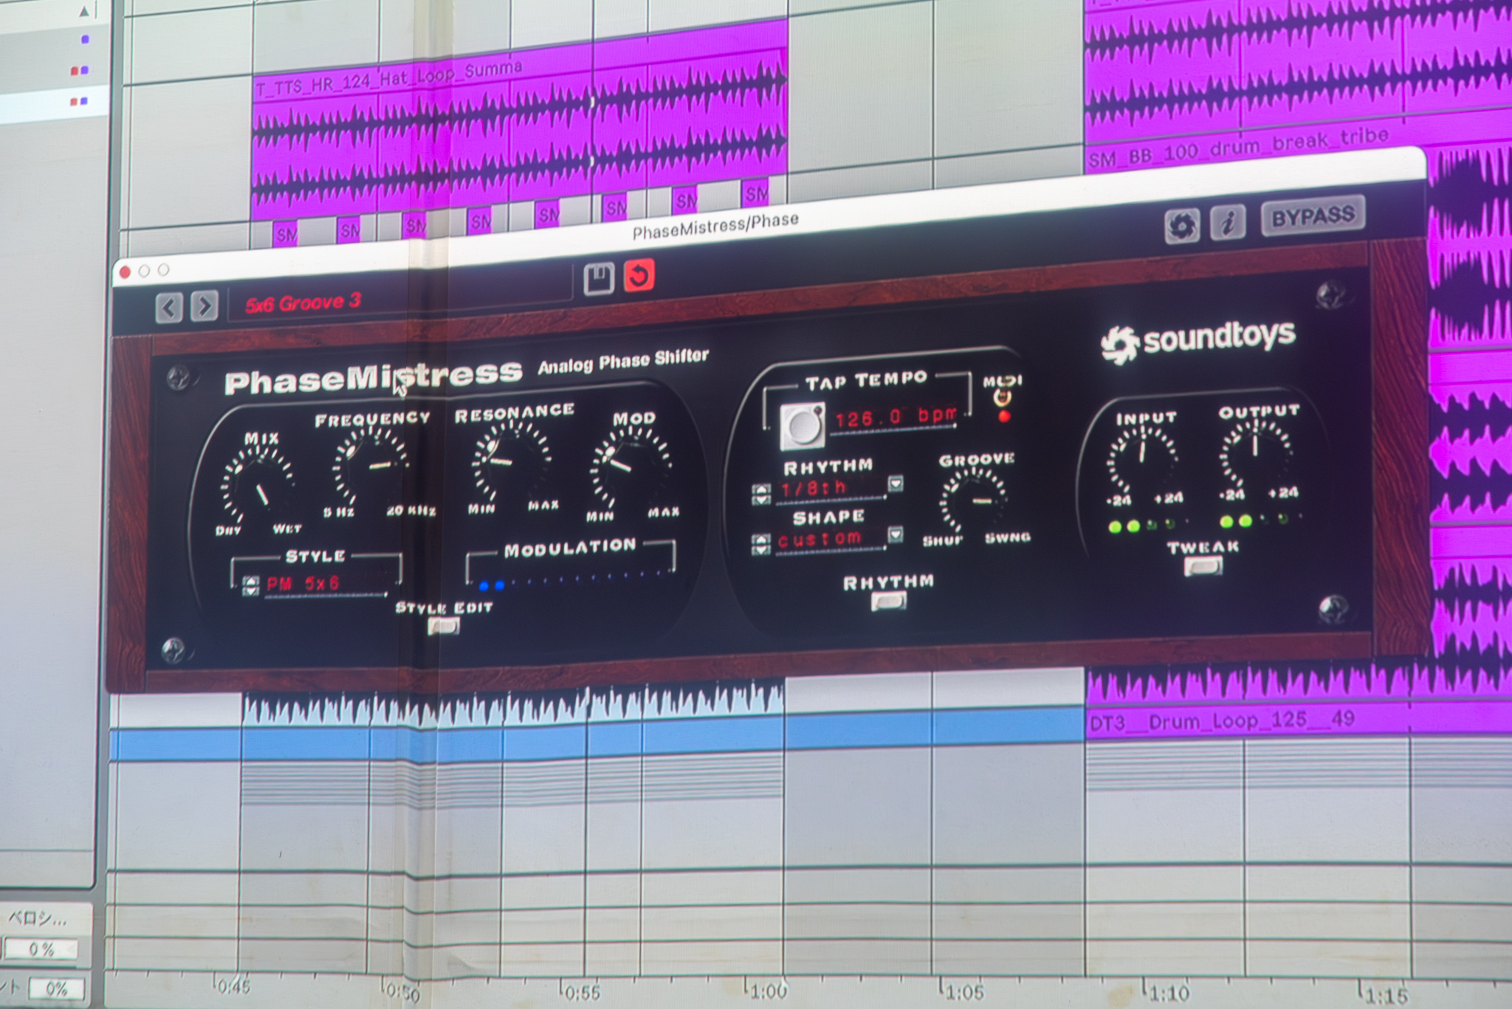Click the BYPASS button
Image resolution: width=1512 pixels, height=1009 pixels.
1313,216
